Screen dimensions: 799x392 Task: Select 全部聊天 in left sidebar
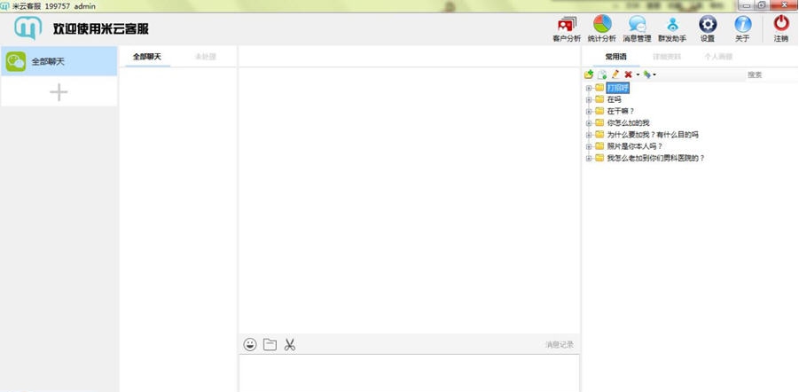59,61
